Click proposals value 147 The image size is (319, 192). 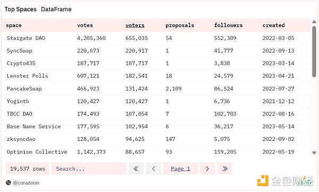170,139
